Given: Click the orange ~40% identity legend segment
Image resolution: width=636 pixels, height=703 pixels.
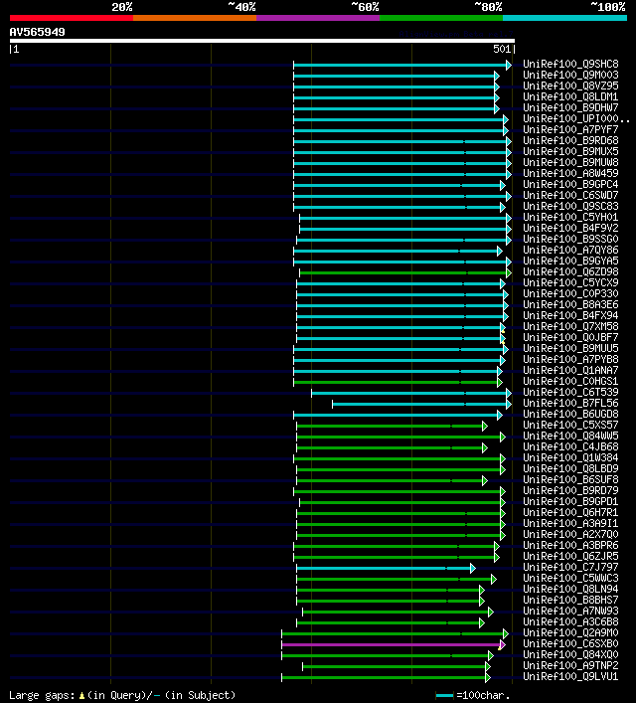Looking at the screenshot, I should [195, 18].
